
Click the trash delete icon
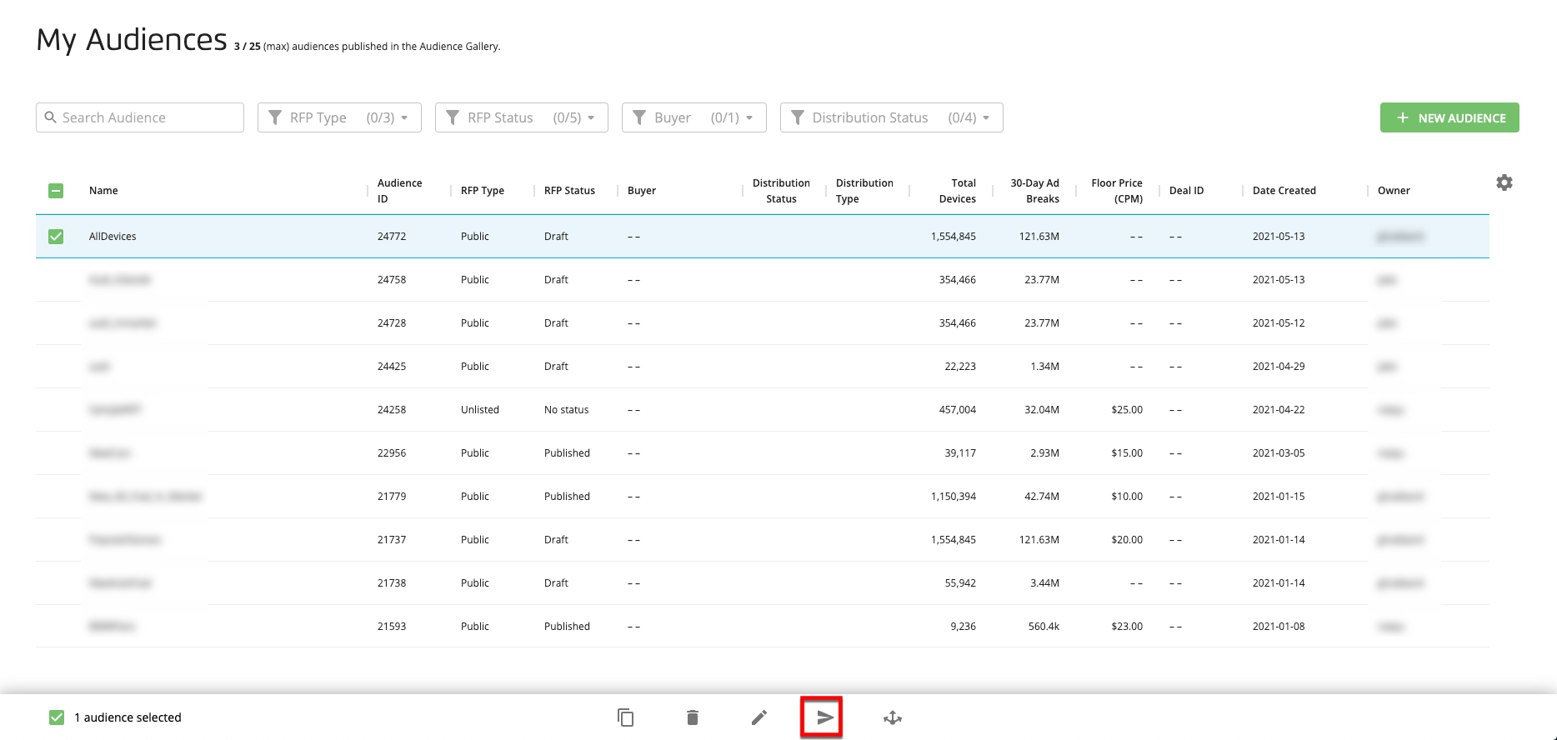(693, 717)
